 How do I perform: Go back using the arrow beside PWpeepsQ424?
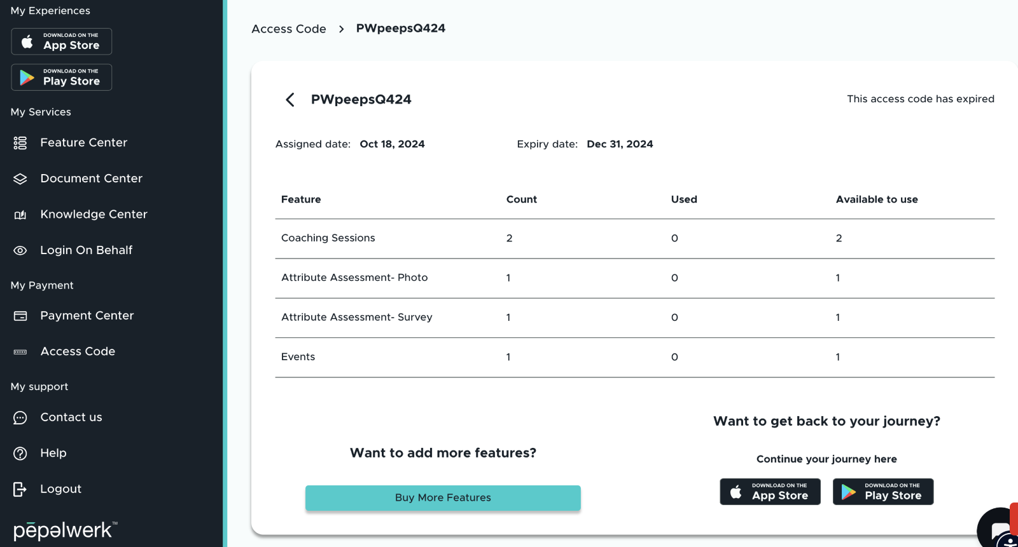point(290,100)
